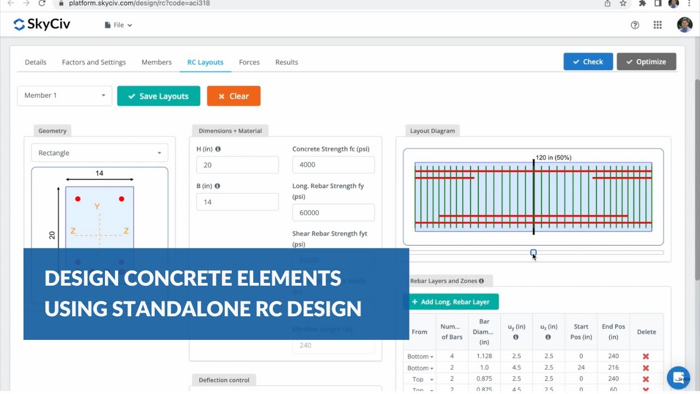
Task: Click the number of bars cell '4'
Action: [452, 356]
